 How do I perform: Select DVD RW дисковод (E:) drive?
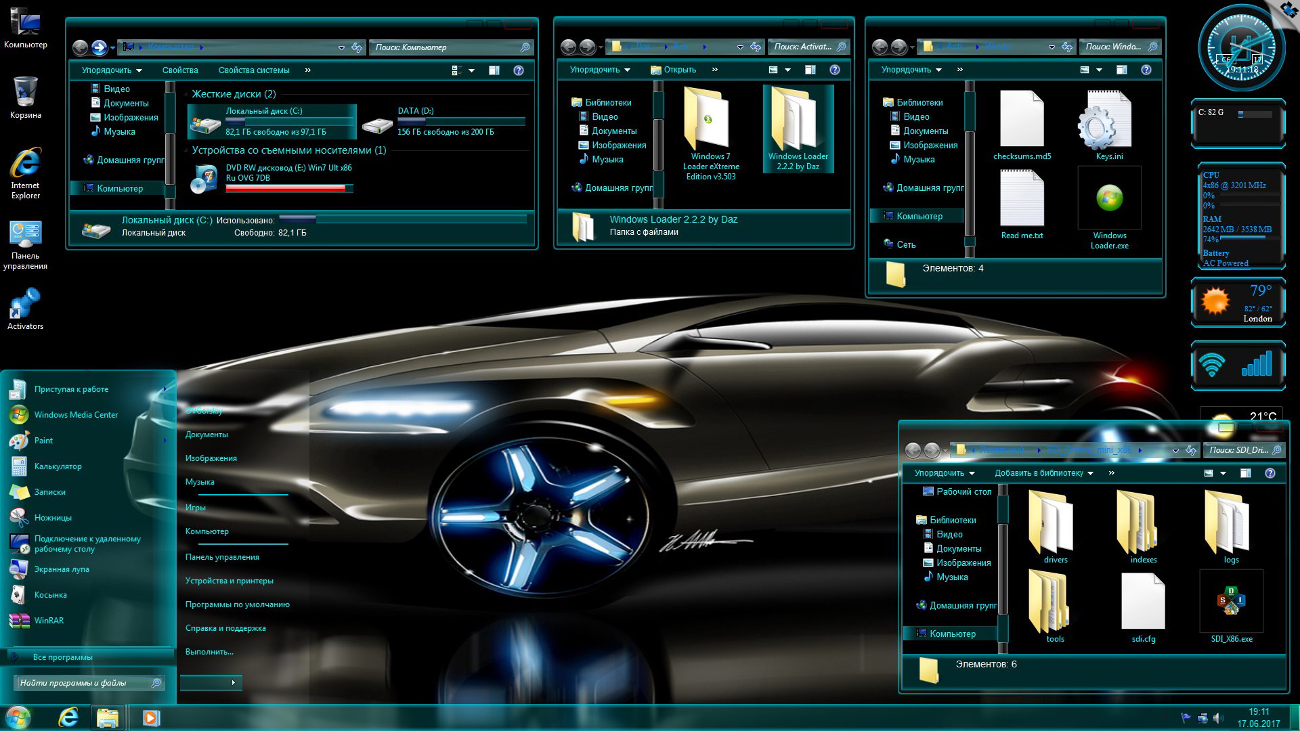[x=272, y=178]
